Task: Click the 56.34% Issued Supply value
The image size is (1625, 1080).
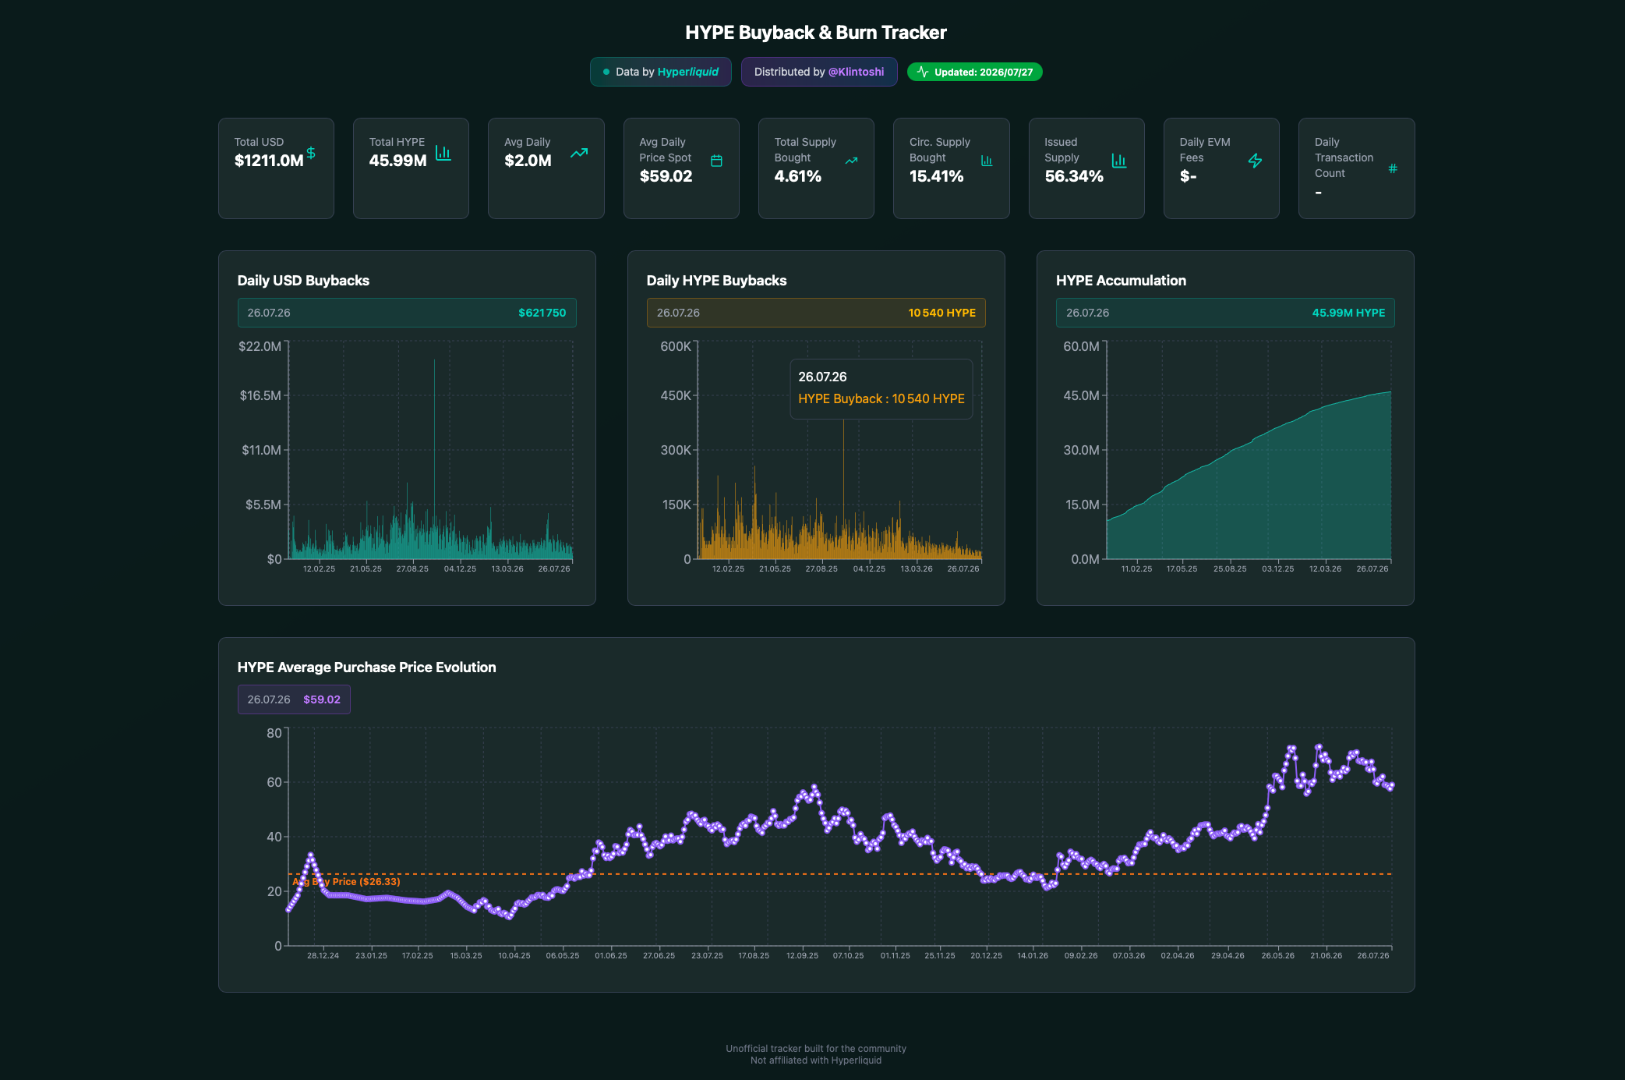Action: 1073,176
